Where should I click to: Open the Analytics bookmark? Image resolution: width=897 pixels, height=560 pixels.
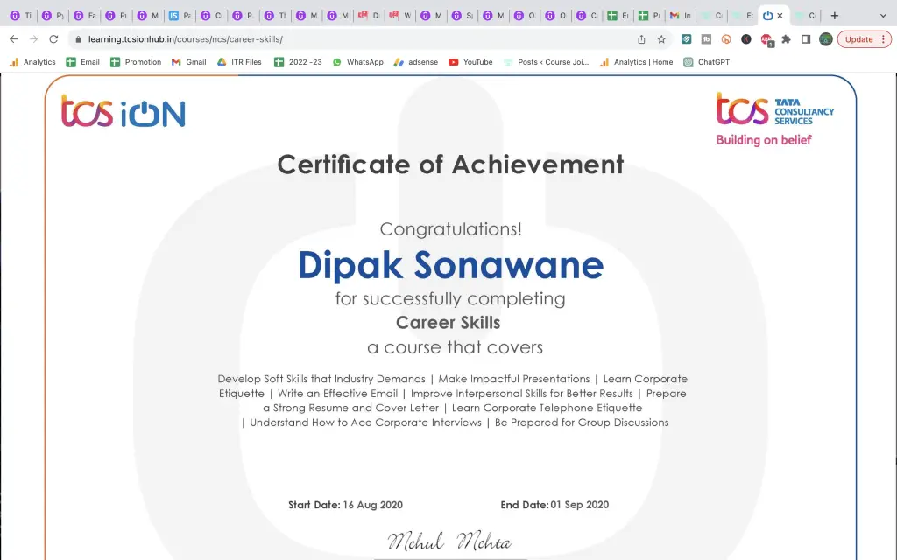[32, 62]
